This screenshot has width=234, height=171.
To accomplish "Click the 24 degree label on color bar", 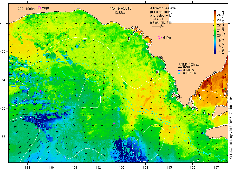I will 219,15.
